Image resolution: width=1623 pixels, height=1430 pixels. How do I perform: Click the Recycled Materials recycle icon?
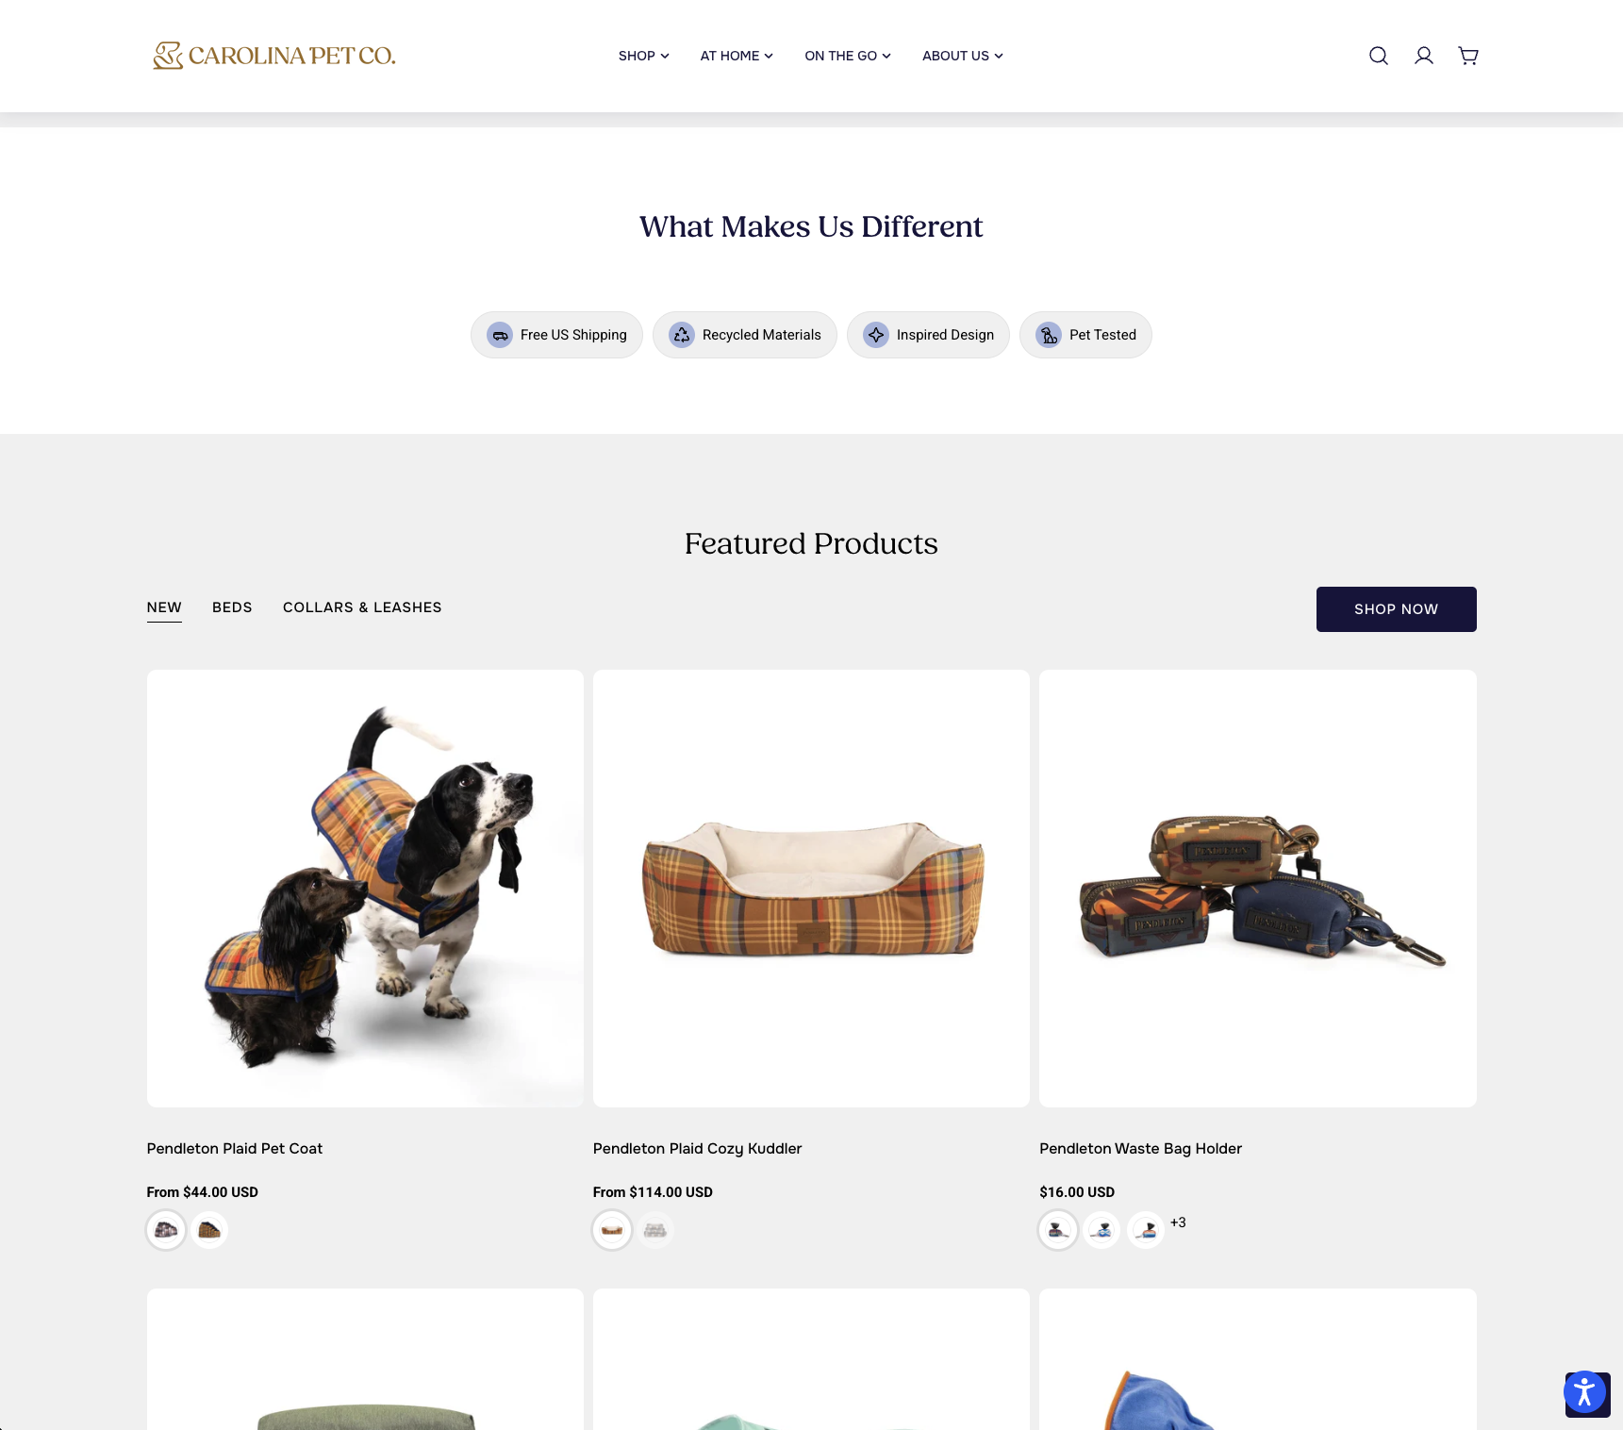[682, 335]
